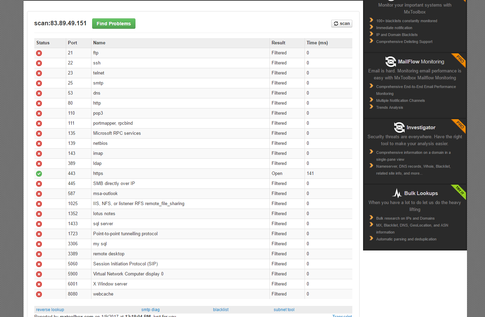Click the red status icon for ftp port 21

39,53
